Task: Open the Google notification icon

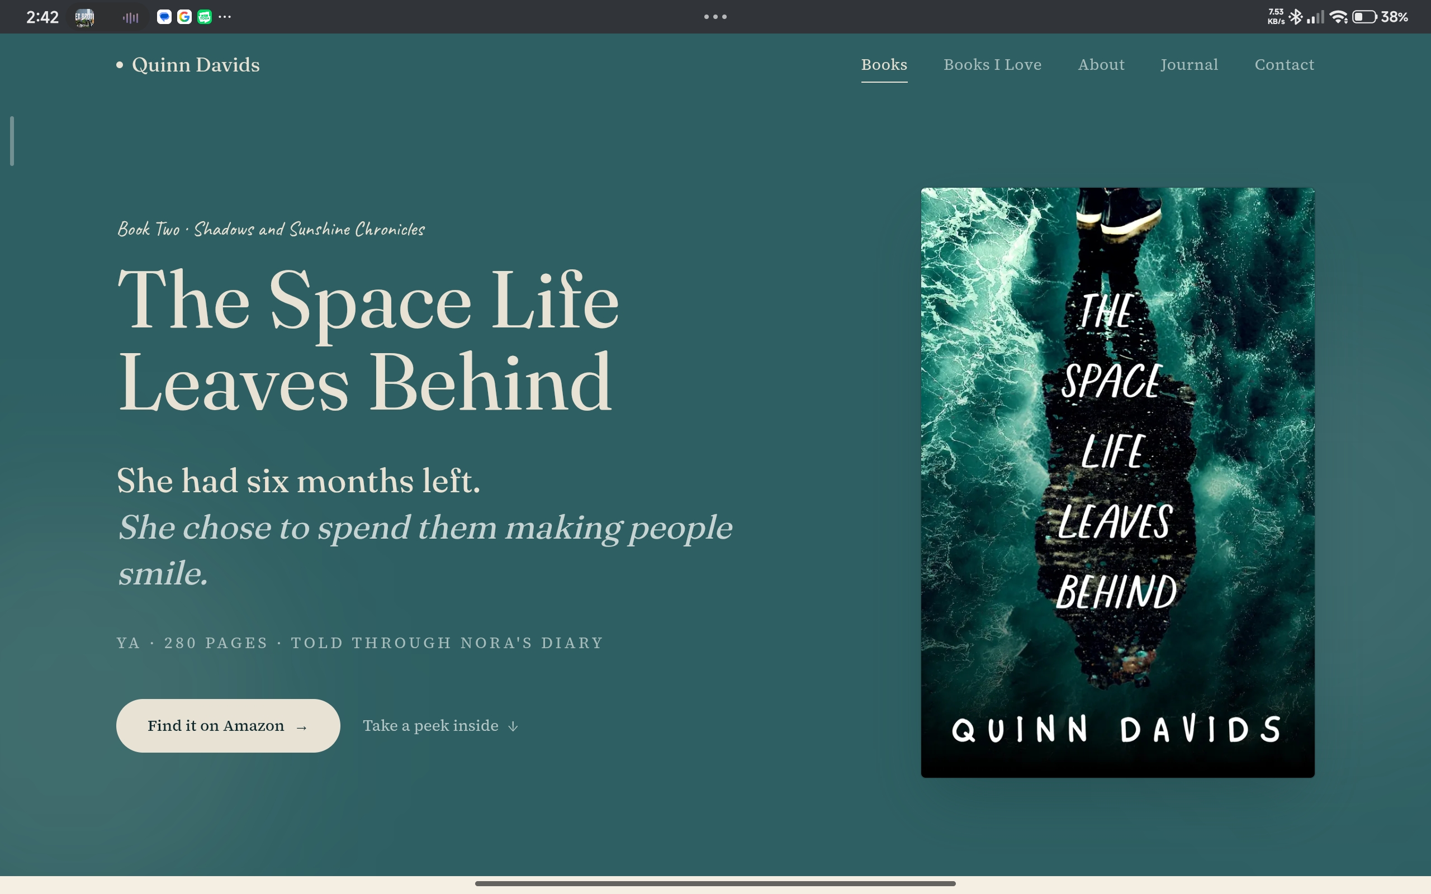Action: pos(184,17)
